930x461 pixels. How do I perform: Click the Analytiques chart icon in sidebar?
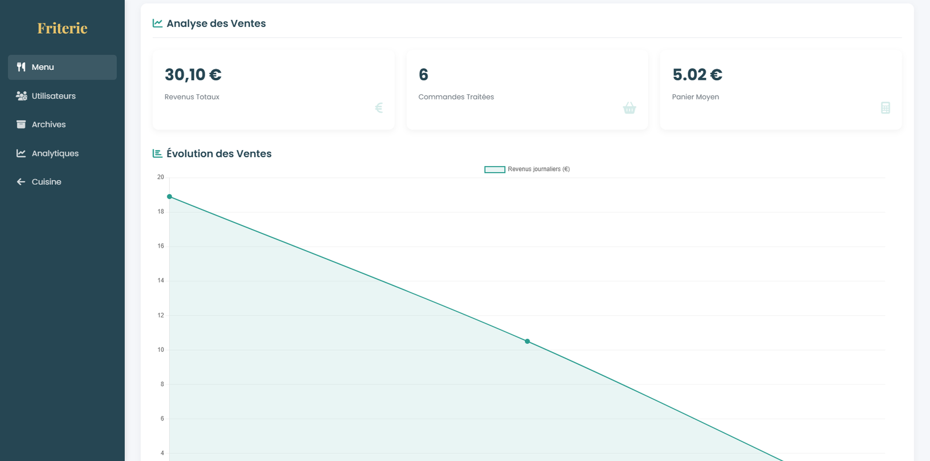click(x=21, y=153)
